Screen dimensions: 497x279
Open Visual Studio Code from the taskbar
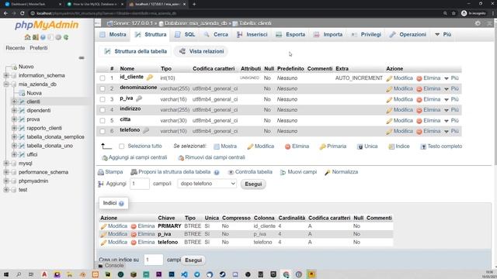point(184,274)
